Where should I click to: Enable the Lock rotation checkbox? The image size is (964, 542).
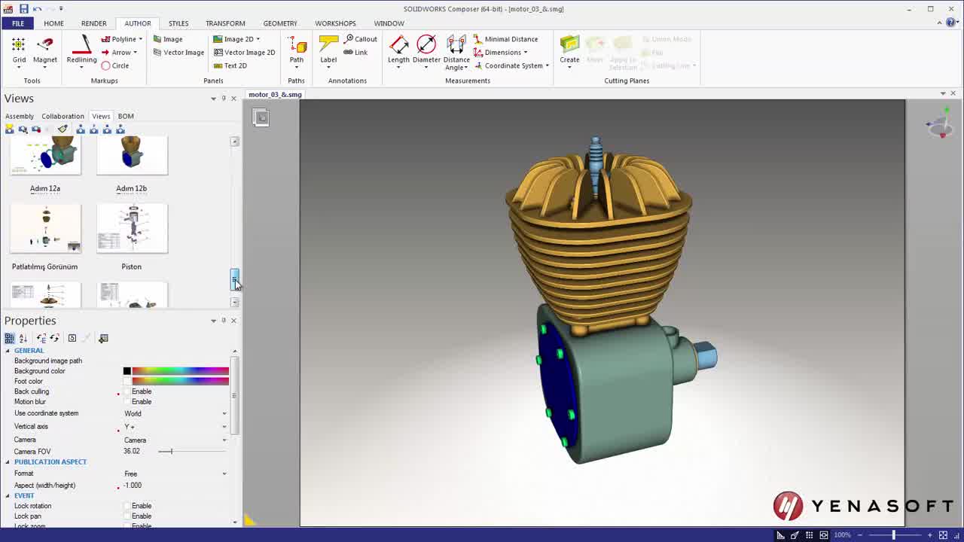click(127, 506)
